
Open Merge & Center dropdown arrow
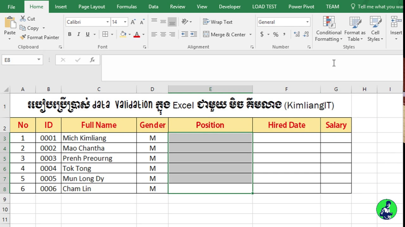pos(250,34)
